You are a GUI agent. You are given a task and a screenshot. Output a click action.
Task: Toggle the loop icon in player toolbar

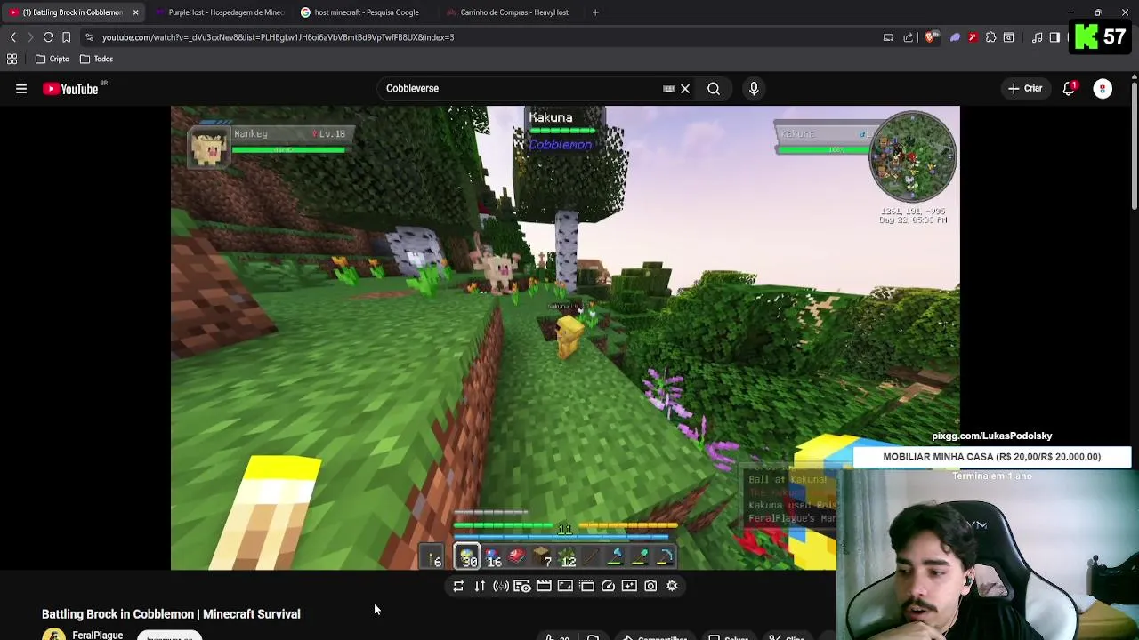(458, 586)
